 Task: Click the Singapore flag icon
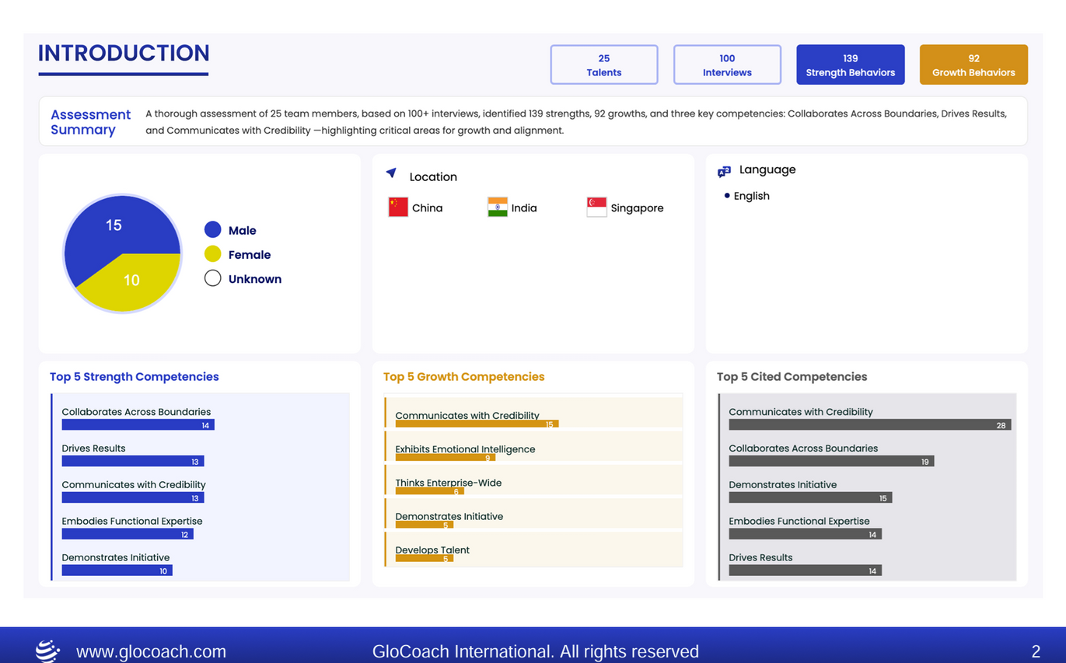coord(596,208)
